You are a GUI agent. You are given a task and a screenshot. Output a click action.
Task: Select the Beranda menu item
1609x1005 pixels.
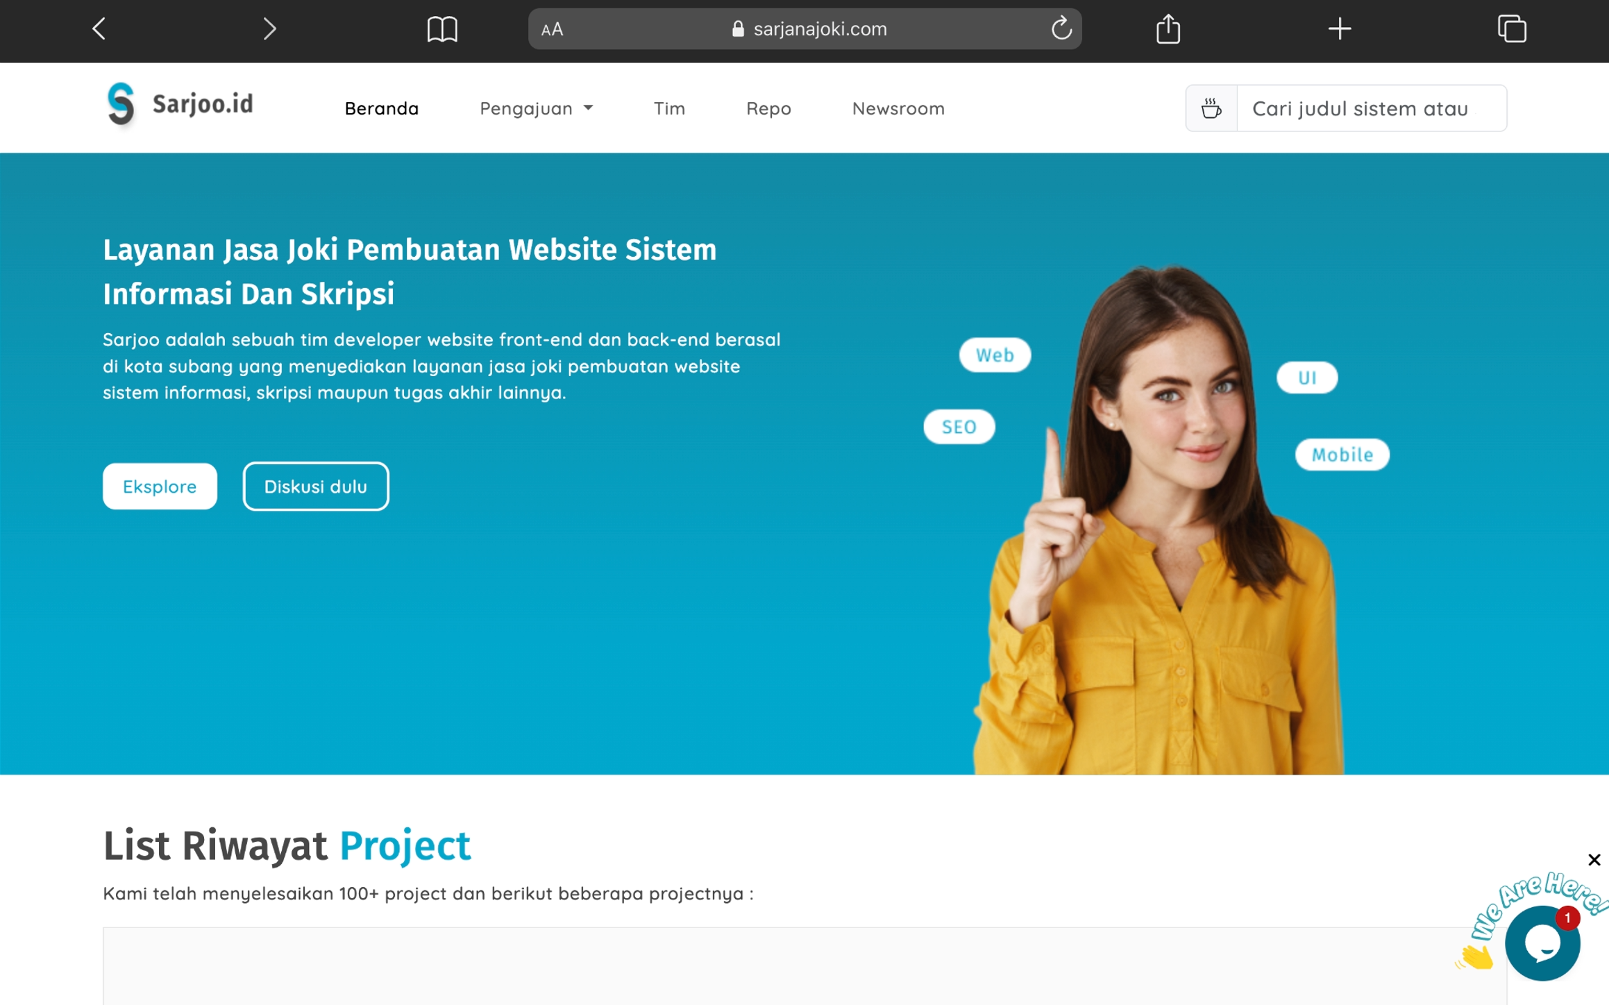click(x=382, y=108)
